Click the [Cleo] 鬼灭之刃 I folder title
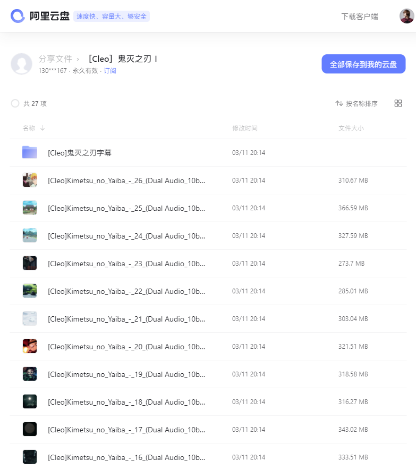Image resolution: width=416 pixels, height=468 pixels. (x=123, y=59)
